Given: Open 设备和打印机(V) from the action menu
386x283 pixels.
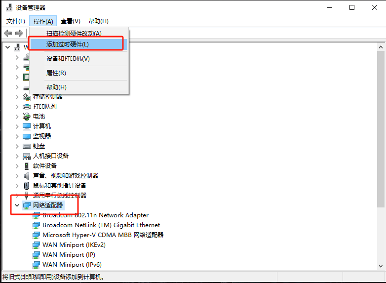Looking at the screenshot, I should (68, 59).
